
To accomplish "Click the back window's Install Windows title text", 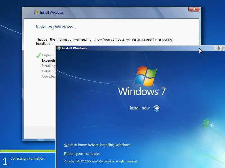I will [52, 13].
